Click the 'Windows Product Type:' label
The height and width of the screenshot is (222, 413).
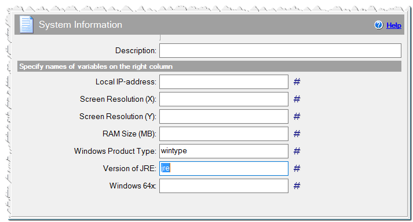[x=115, y=151]
